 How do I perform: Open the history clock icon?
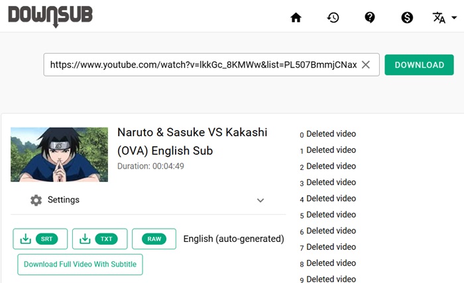[333, 18]
